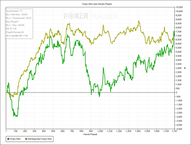Image resolution: width=191 pixels, height=145 pixels.
Task: Click the 0 y-axis tick label
Action: click(176, 92)
